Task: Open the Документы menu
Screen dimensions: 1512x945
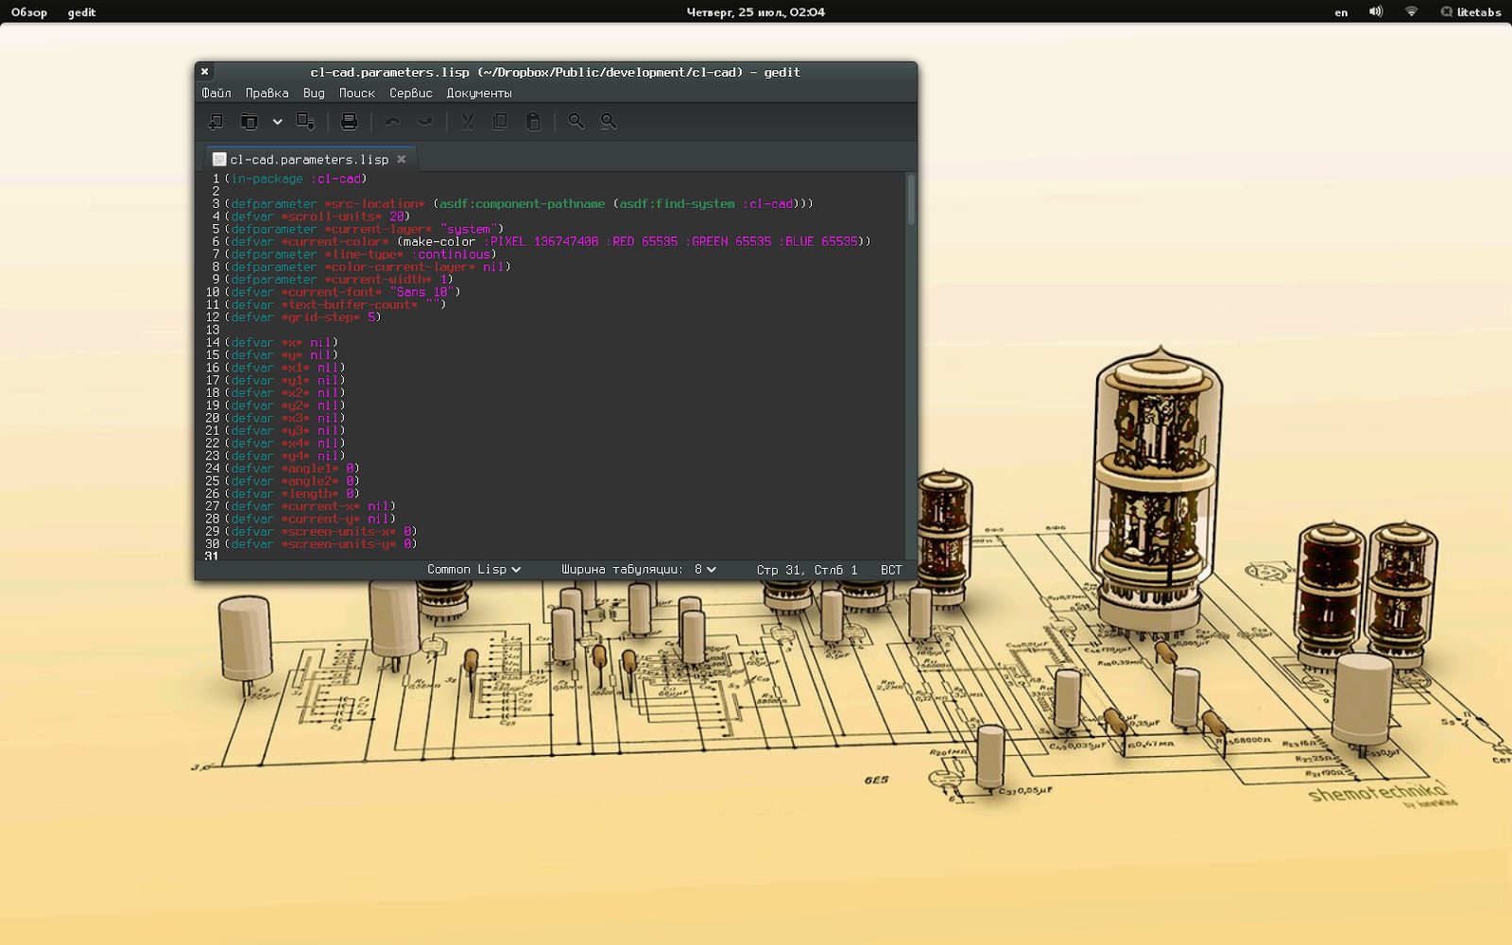Action: (478, 94)
